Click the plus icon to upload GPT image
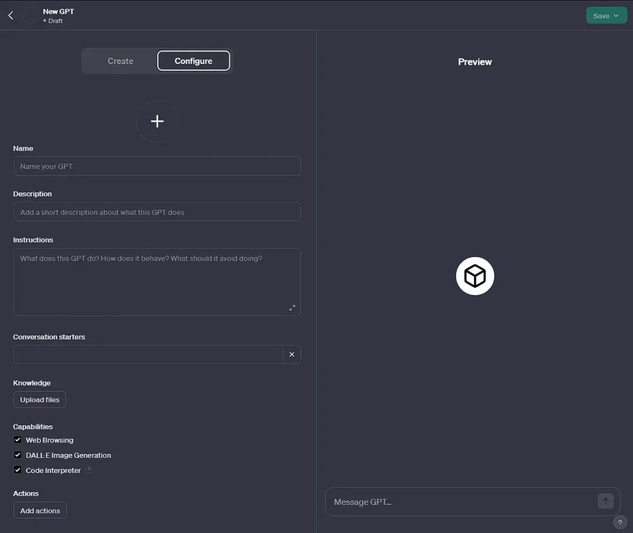 (x=157, y=121)
